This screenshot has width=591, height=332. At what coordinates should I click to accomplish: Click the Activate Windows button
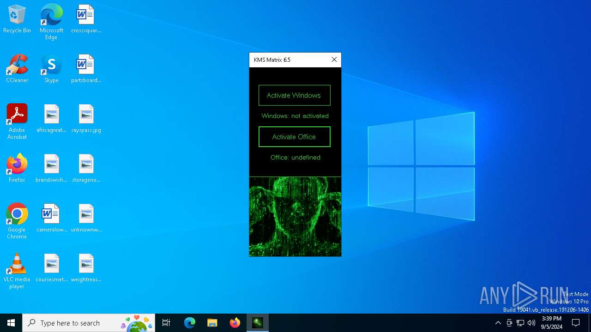click(295, 95)
